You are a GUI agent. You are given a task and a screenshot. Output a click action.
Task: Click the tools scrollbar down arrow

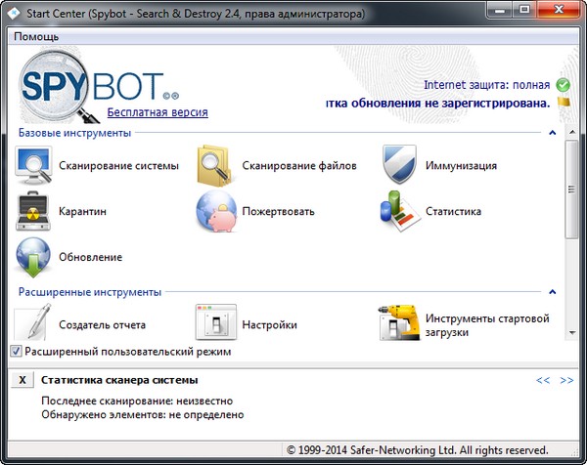click(x=572, y=333)
